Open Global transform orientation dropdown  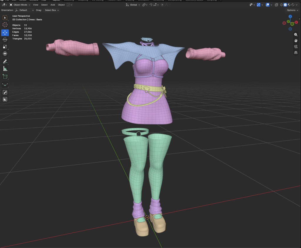[133, 5]
